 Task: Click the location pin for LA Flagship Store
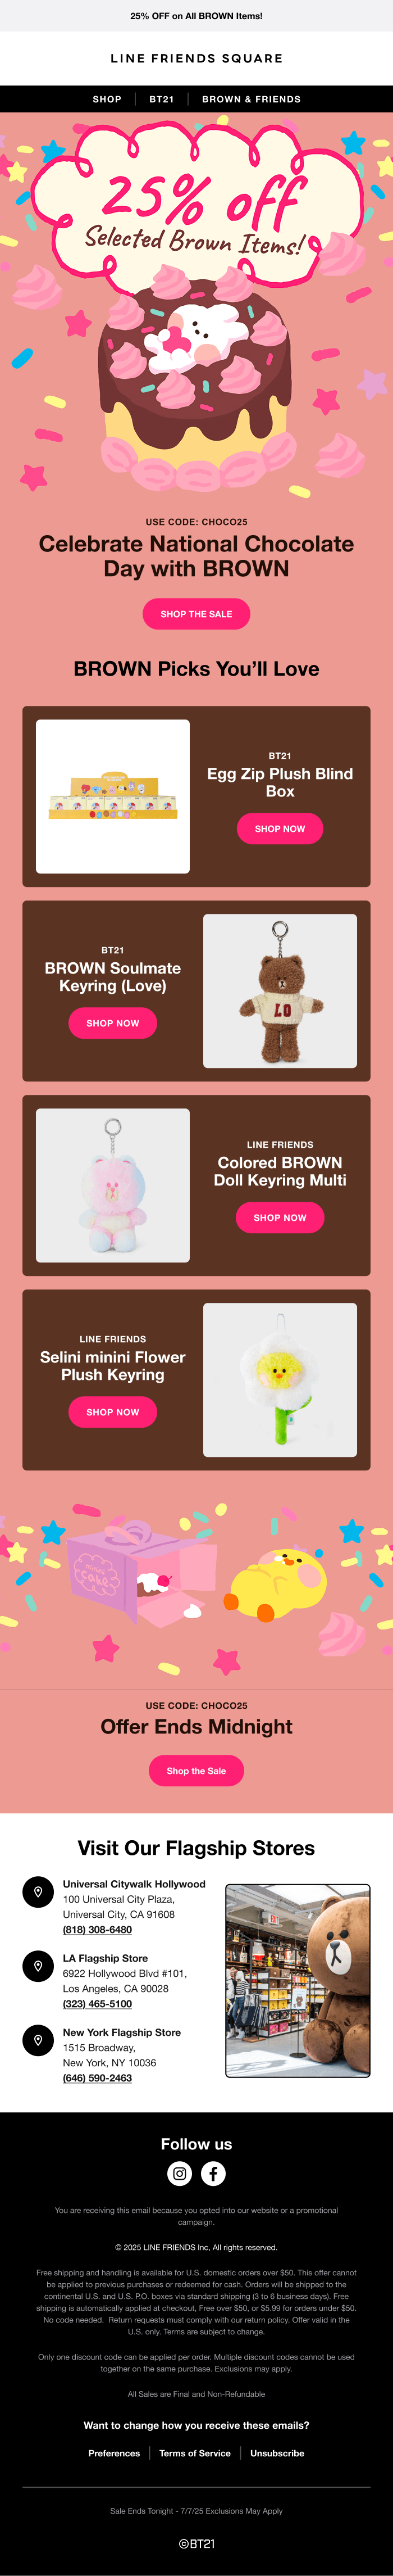click(38, 1966)
